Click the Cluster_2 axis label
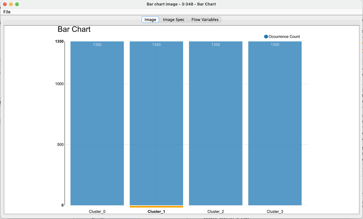Viewport: 363px width, 219px height. point(216,211)
